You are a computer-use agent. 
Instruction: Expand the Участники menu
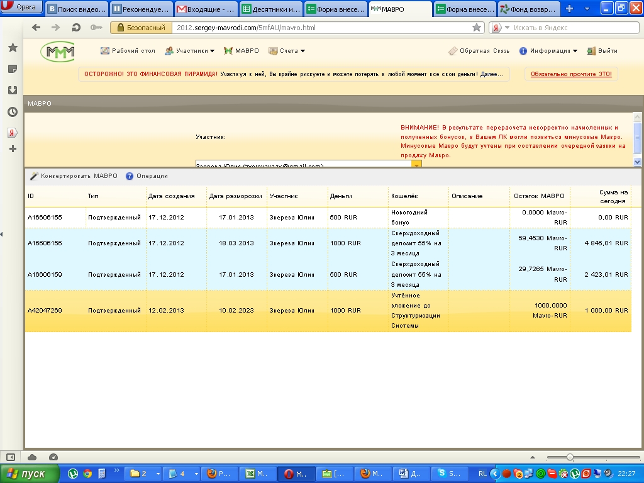[190, 51]
